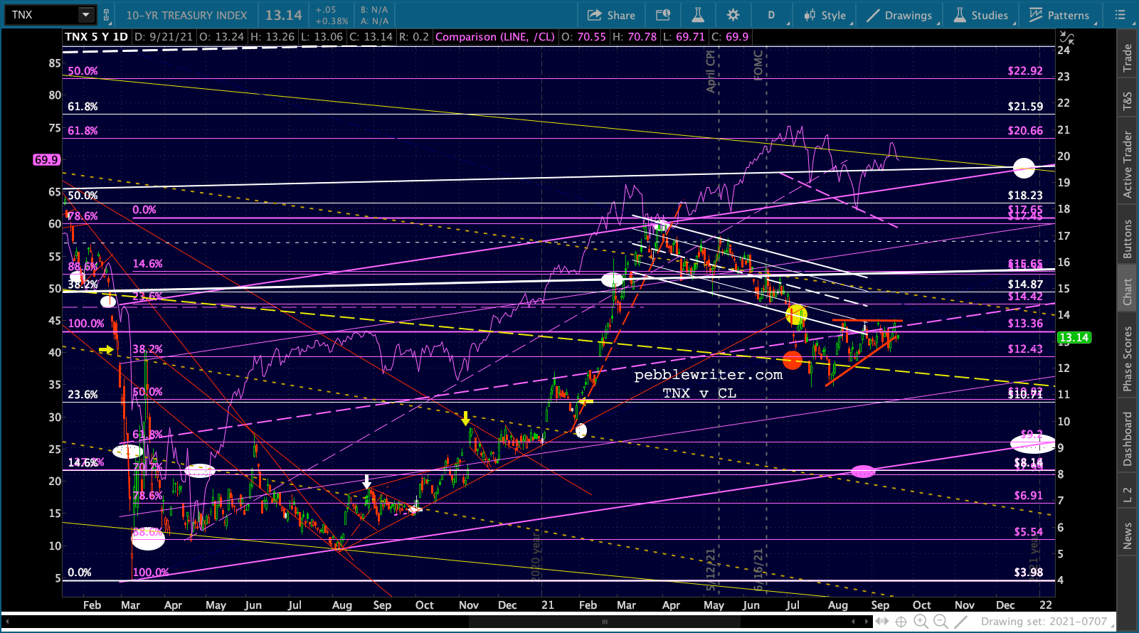
Task: Open the Edit Studies flask icon
Action: (x=698, y=15)
